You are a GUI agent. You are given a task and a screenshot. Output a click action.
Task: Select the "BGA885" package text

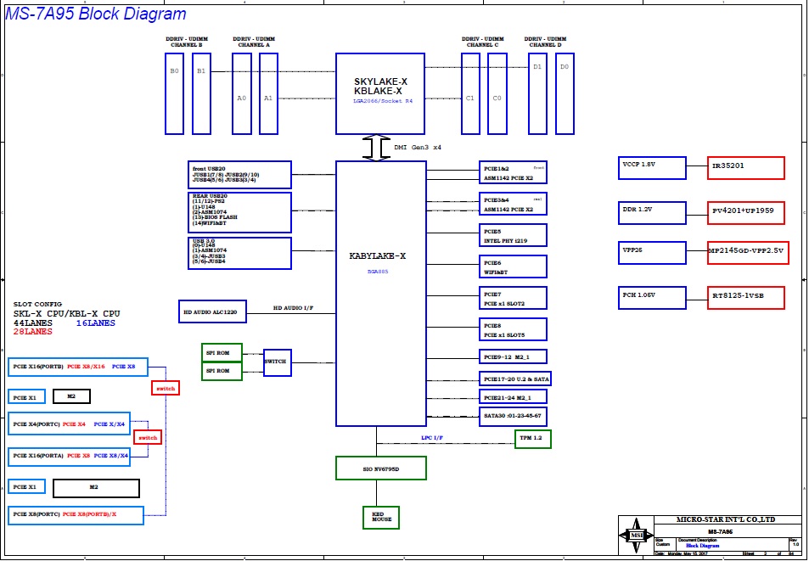click(x=378, y=272)
